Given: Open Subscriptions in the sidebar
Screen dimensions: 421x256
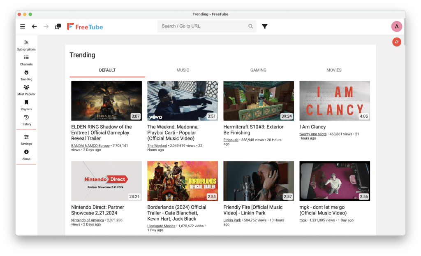Looking at the screenshot, I should [26, 45].
